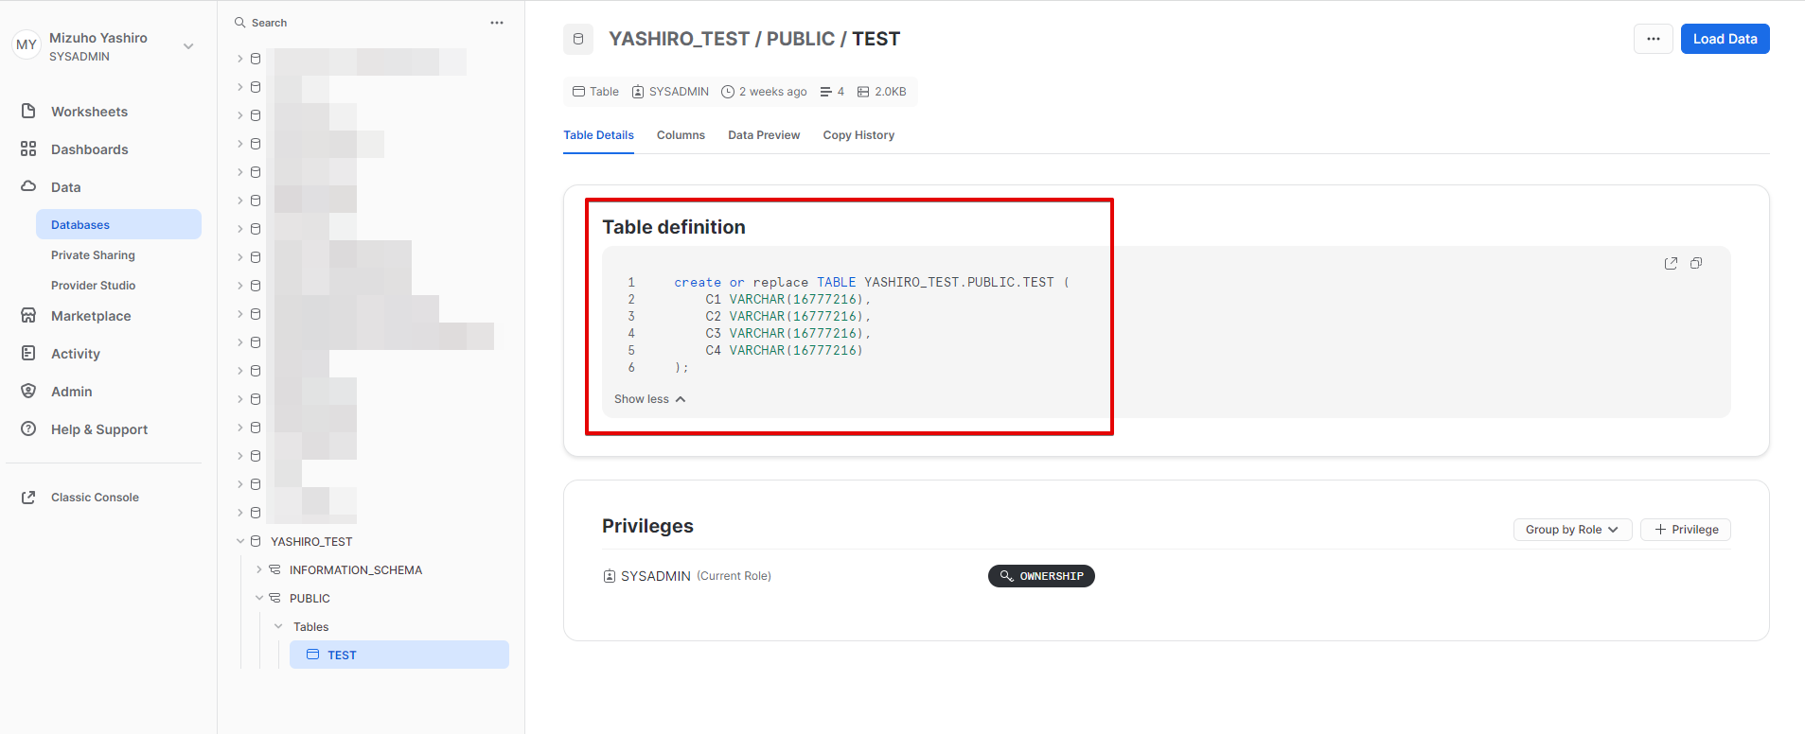Open Help & Support
1805x734 pixels.
tap(99, 429)
